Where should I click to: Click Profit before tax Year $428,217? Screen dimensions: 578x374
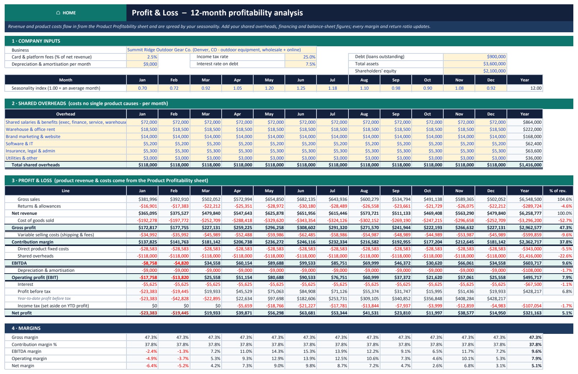pyautogui.click(x=525, y=292)
